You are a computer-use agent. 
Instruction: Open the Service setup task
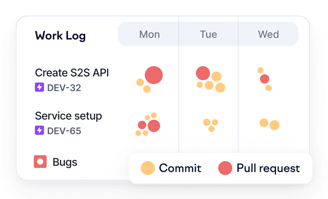[x=68, y=116]
